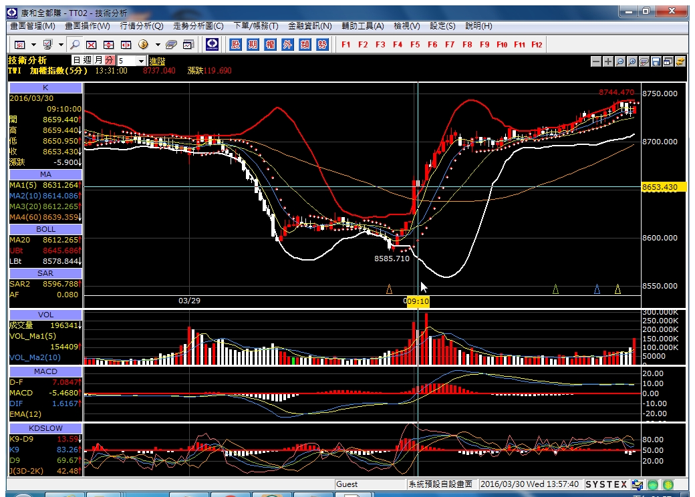695x497 pixels.
Task: Open the 畫面操作(W) menu
Action: point(88,26)
